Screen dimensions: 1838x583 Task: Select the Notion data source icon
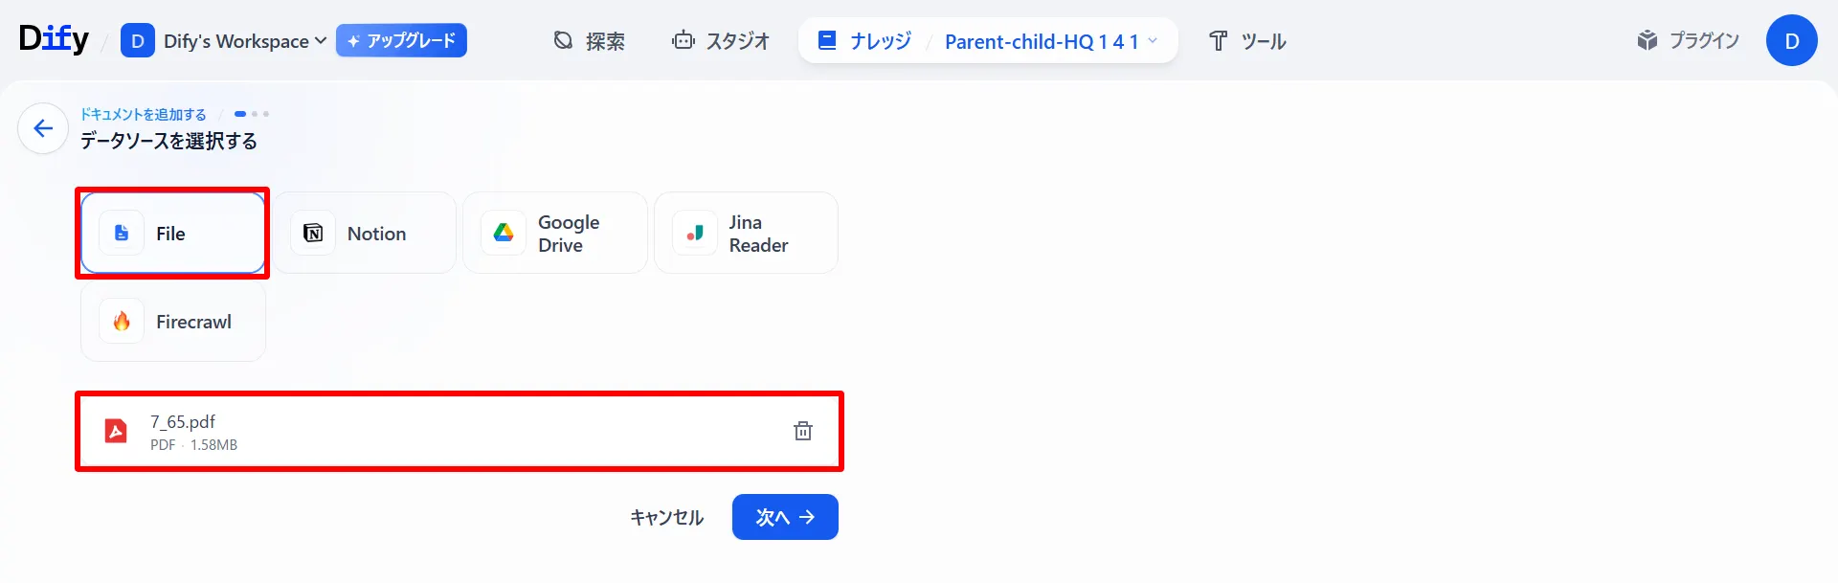(x=313, y=232)
